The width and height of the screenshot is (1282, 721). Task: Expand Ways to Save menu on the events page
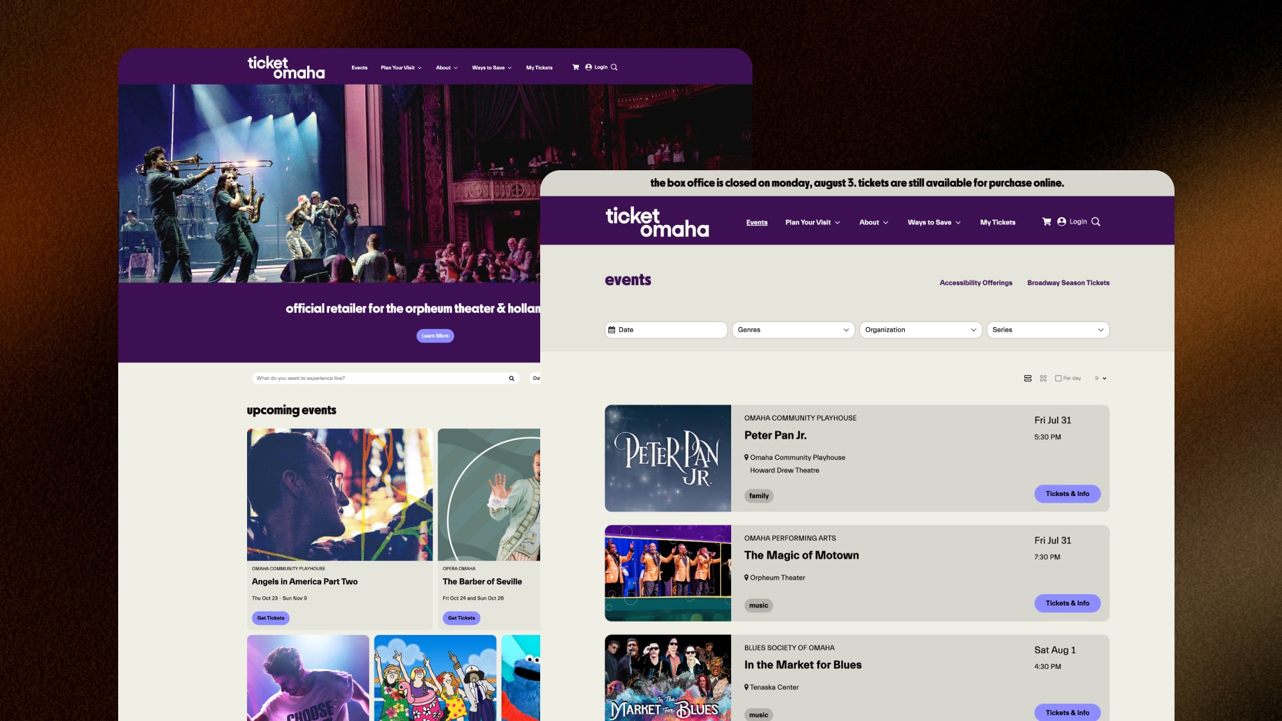point(934,222)
